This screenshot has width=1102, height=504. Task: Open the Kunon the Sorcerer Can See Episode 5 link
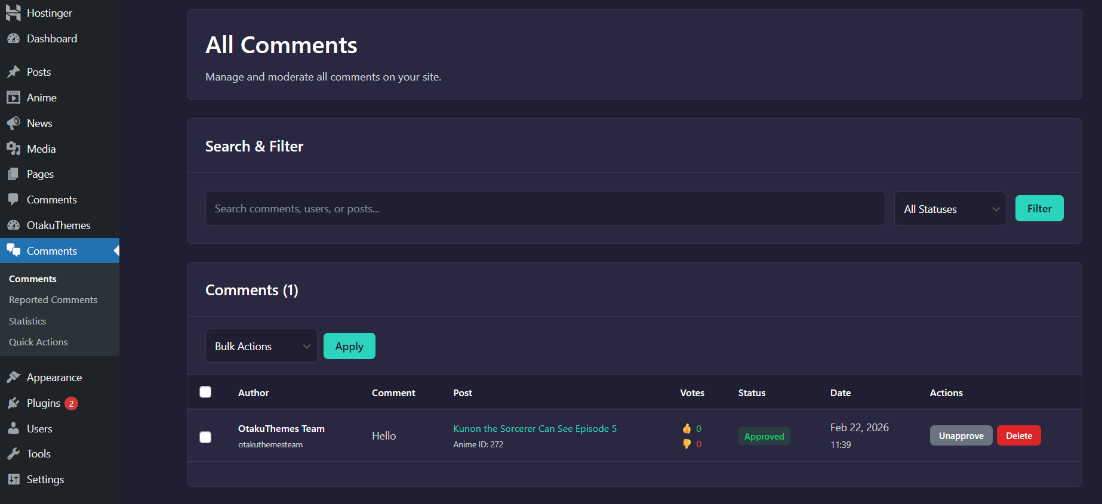point(535,428)
